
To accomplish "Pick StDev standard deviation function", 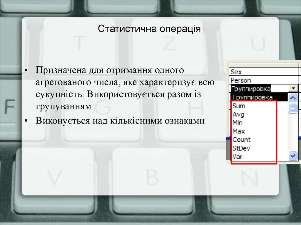I will pyautogui.click(x=240, y=148).
